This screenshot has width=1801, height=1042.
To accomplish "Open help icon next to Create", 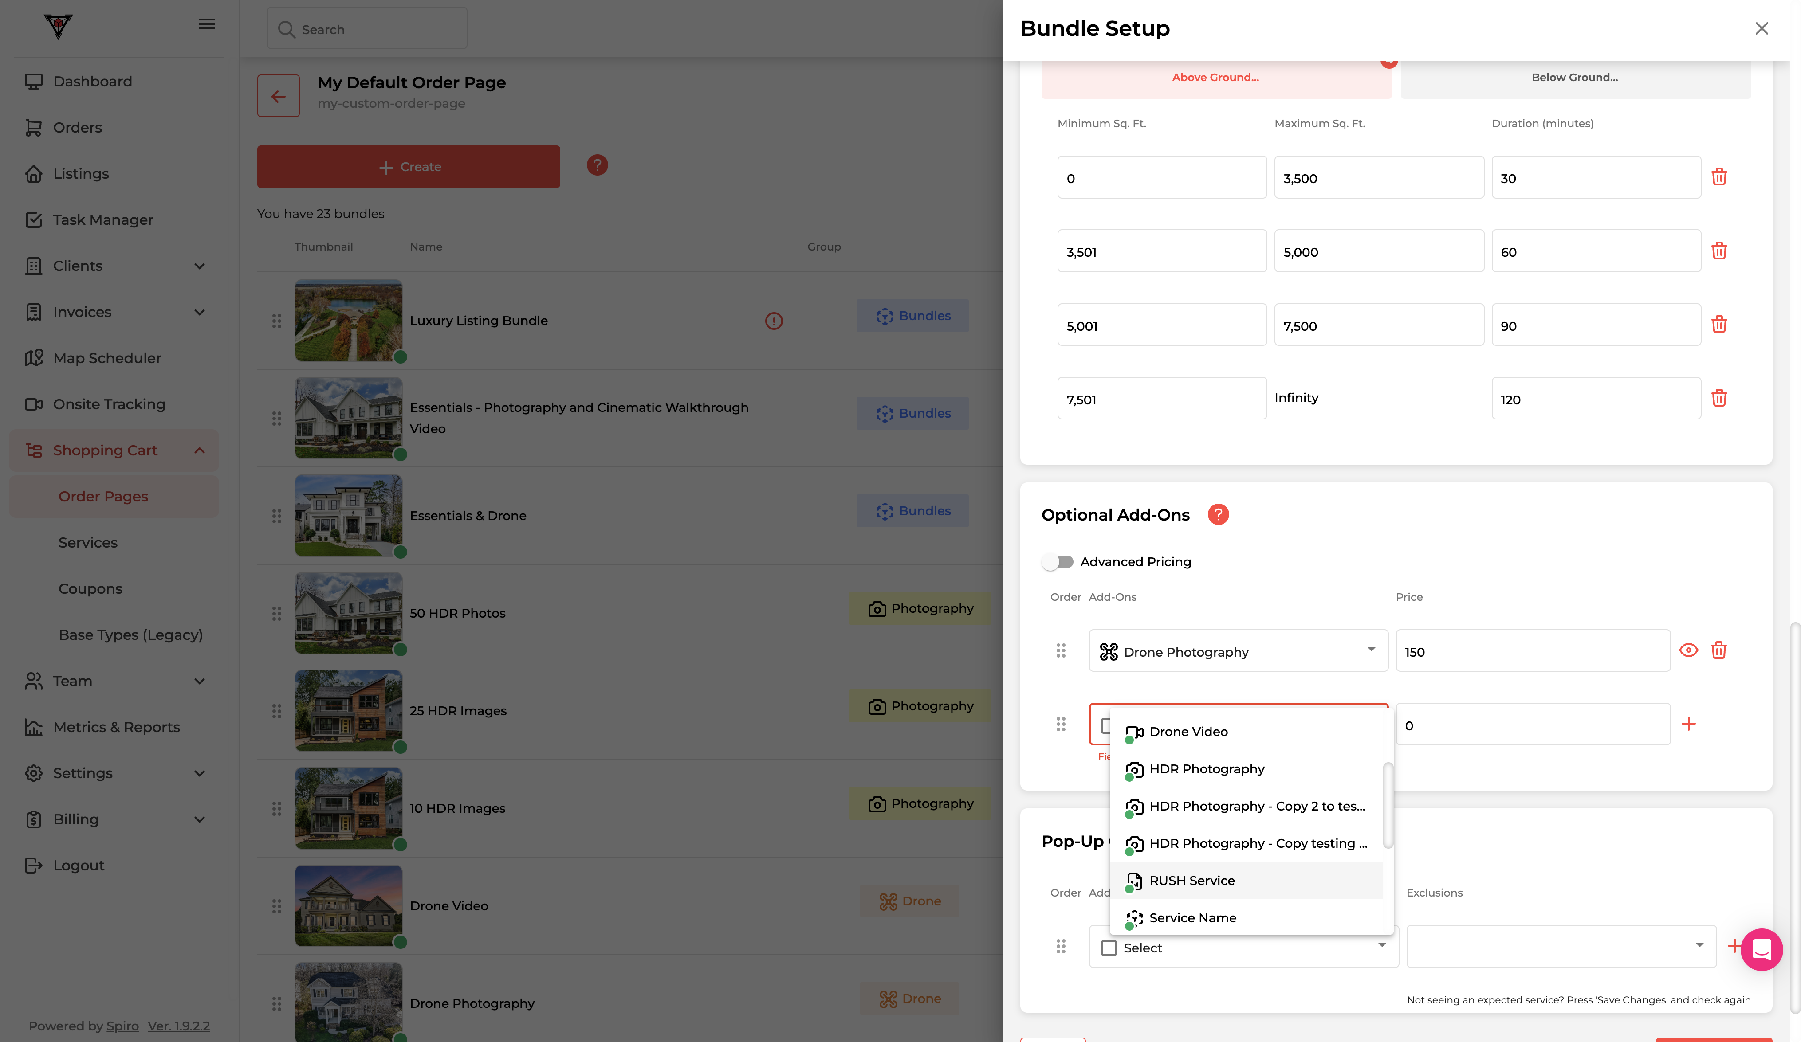I will [x=597, y=165].
